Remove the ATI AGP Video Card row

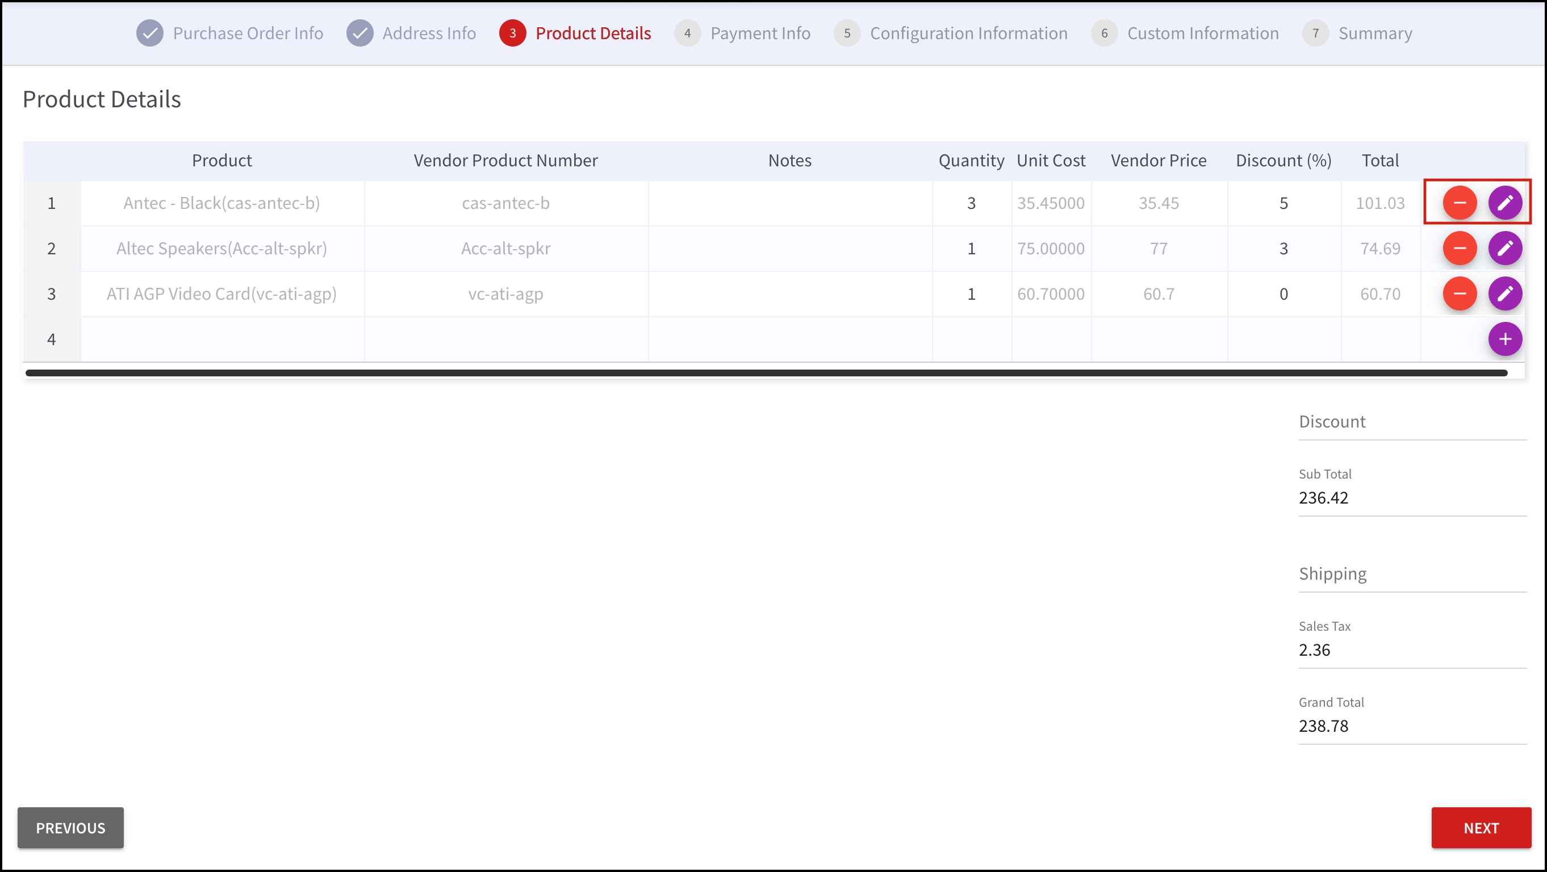(x=1460, y=294)
